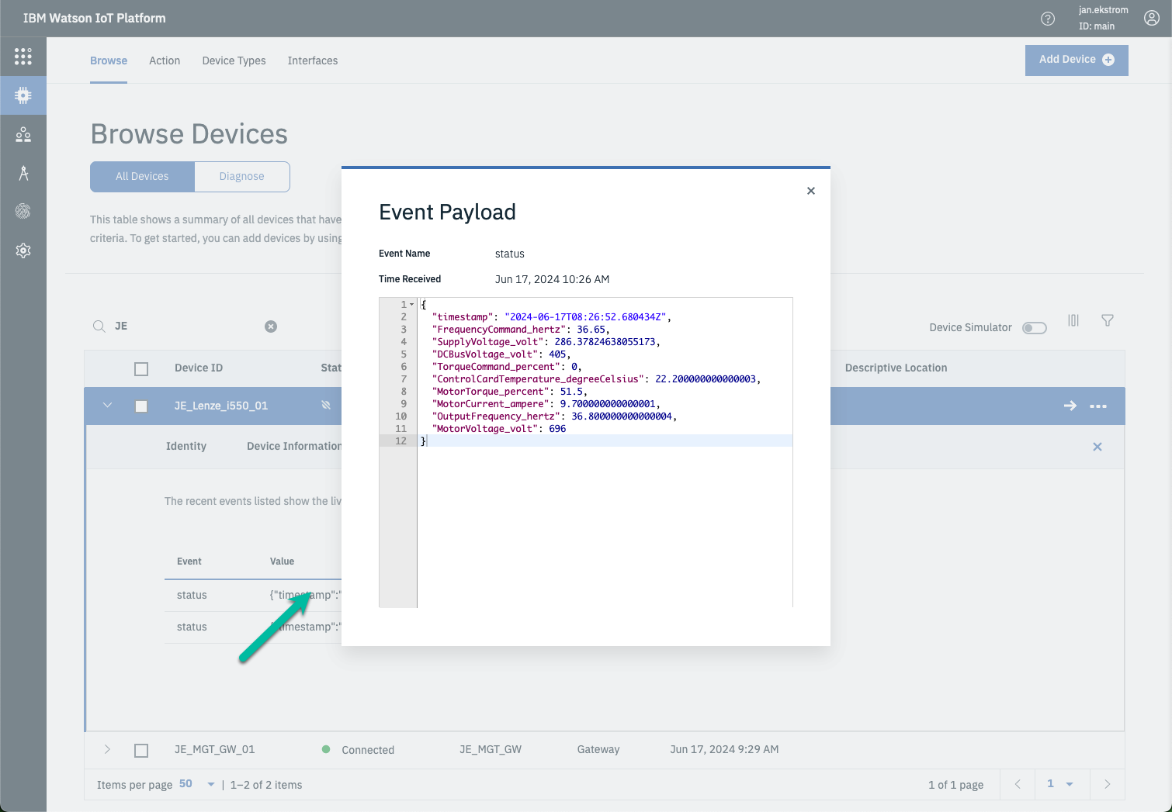Viewport: 1172px width, 812px height.
Task: Check the JE_Lenze_i550_01 checkbox
Action: [141, 406]
